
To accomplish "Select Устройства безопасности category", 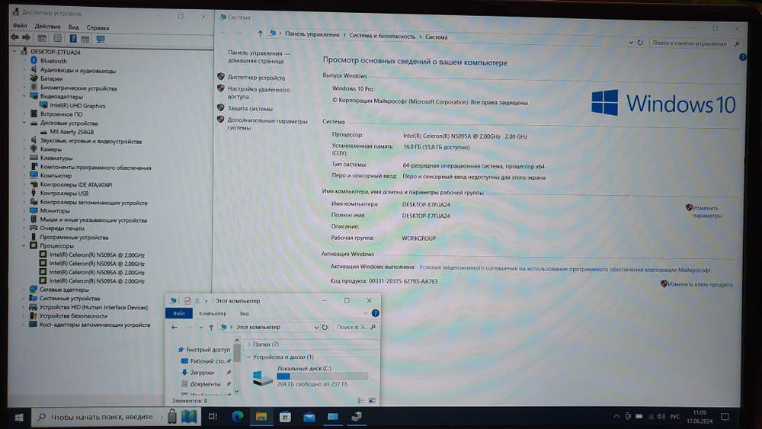I will (73, 315).
